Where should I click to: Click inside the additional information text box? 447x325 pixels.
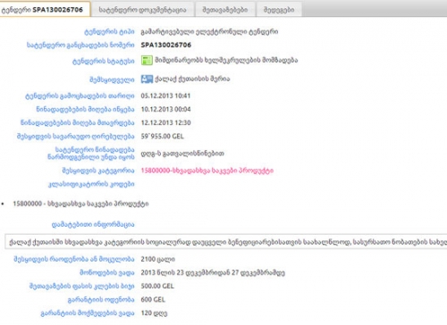coord(226,242)
